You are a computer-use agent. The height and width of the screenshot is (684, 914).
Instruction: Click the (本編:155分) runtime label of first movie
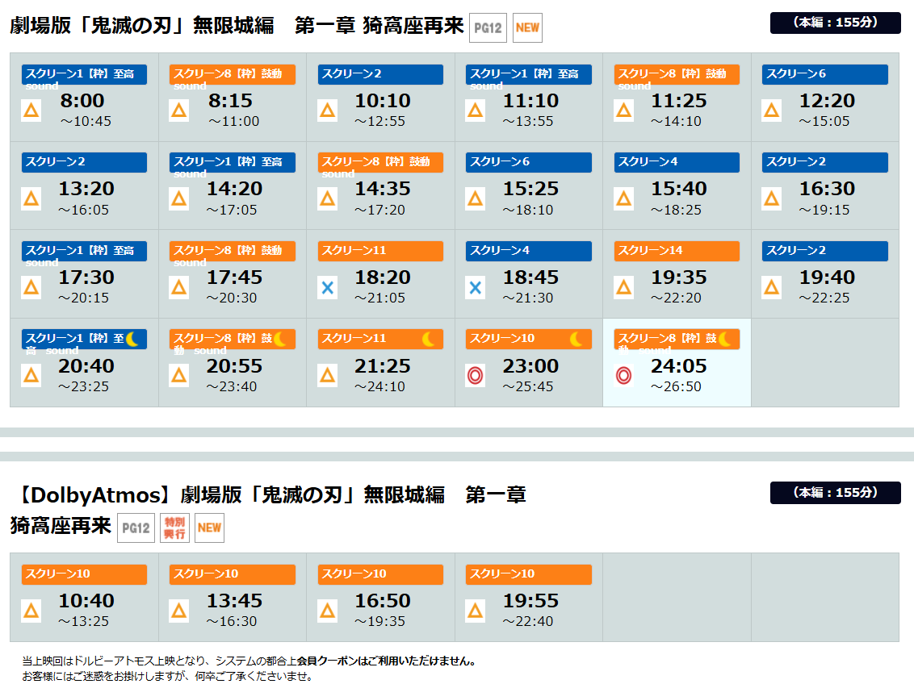[x=836, y=23]
